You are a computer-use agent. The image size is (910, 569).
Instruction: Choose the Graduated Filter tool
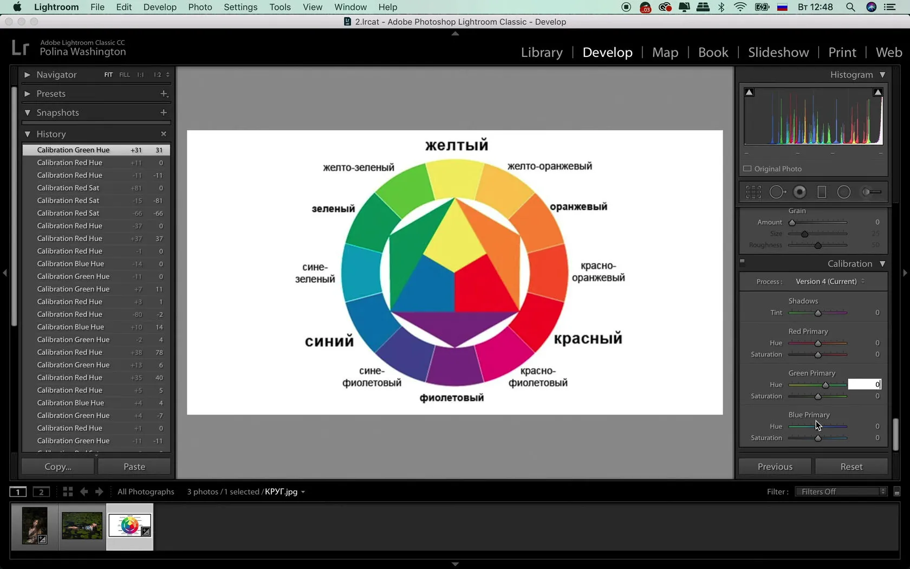coord(822,192)
